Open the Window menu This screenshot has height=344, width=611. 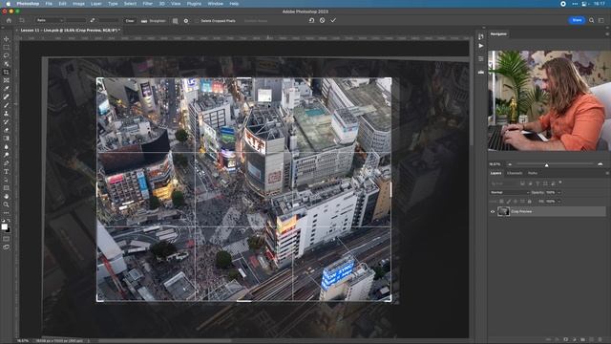[215, 4]
